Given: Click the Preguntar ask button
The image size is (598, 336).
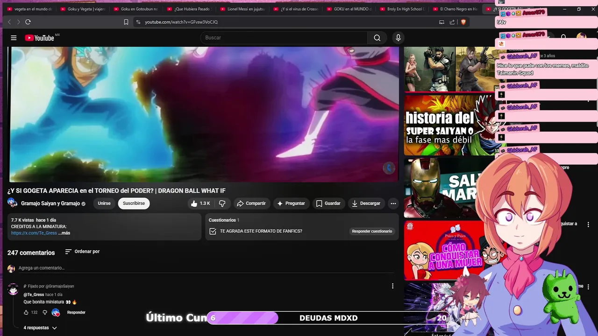Looking at the screenshot, I should coord(291,203).
